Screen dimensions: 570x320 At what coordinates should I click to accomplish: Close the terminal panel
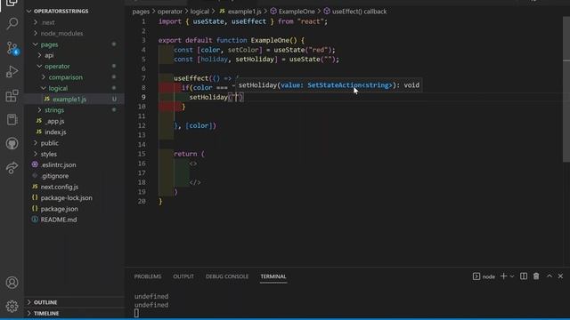pos(560,276)
